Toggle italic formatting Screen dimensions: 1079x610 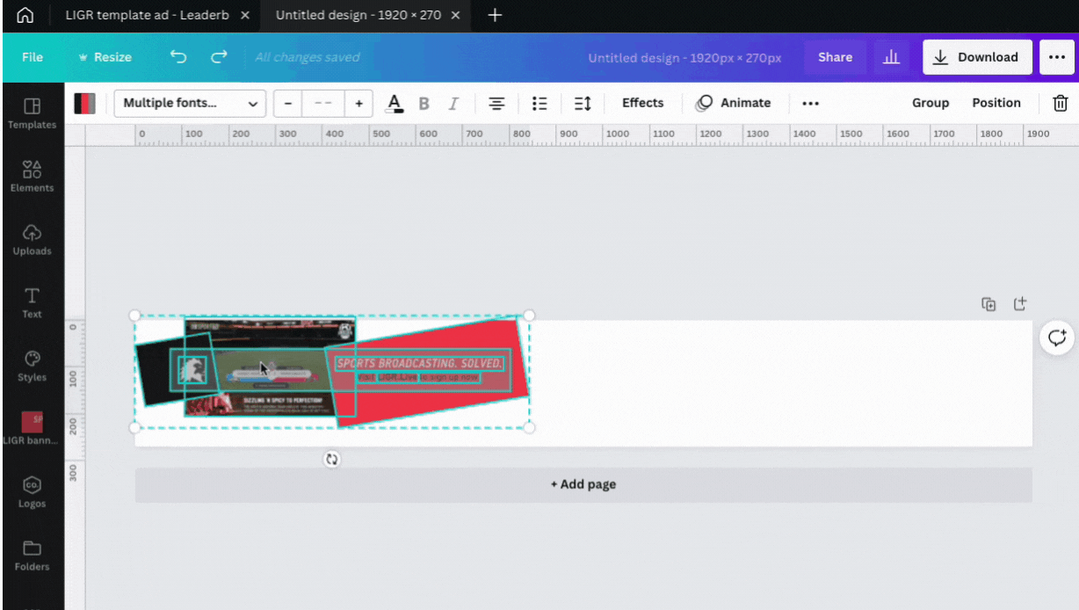[453, 104]
